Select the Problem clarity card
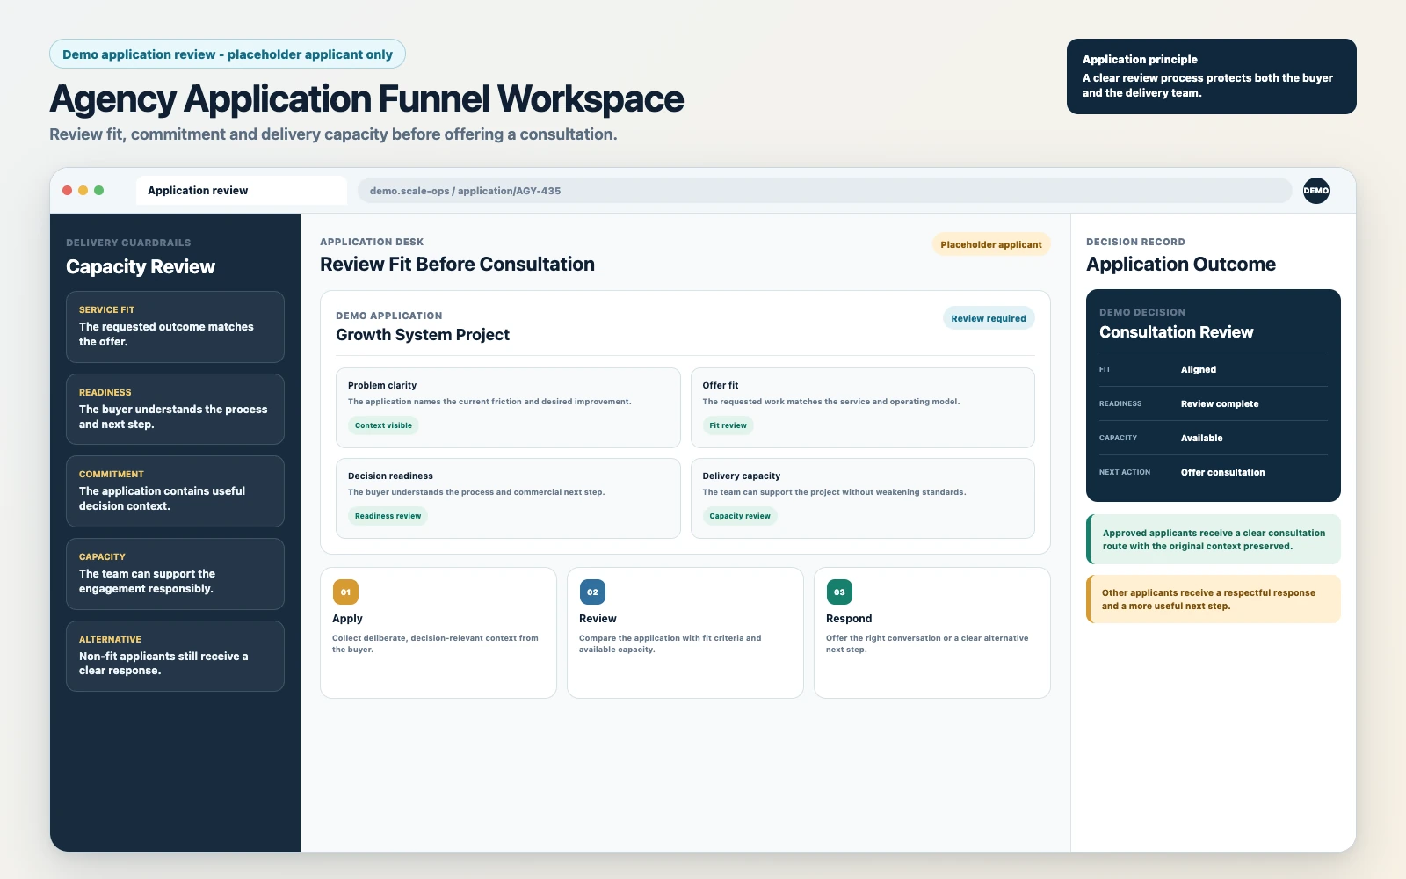 pyautogui.click(x=508, y=408)
